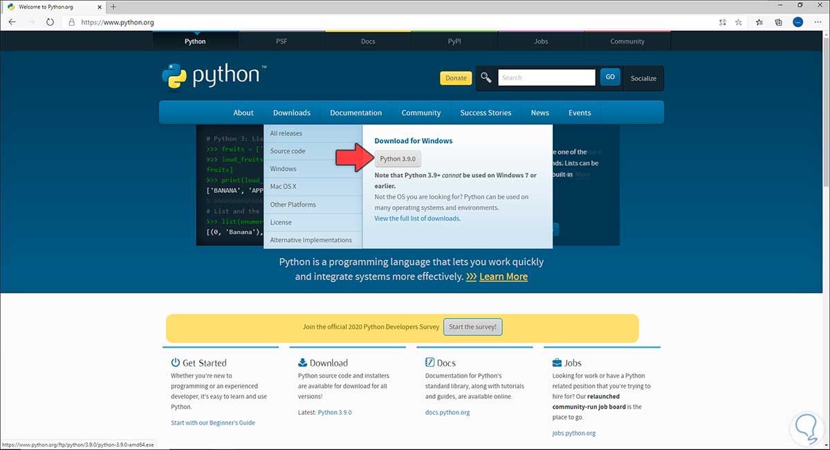Open the About navigation menu

click(243, 113)
